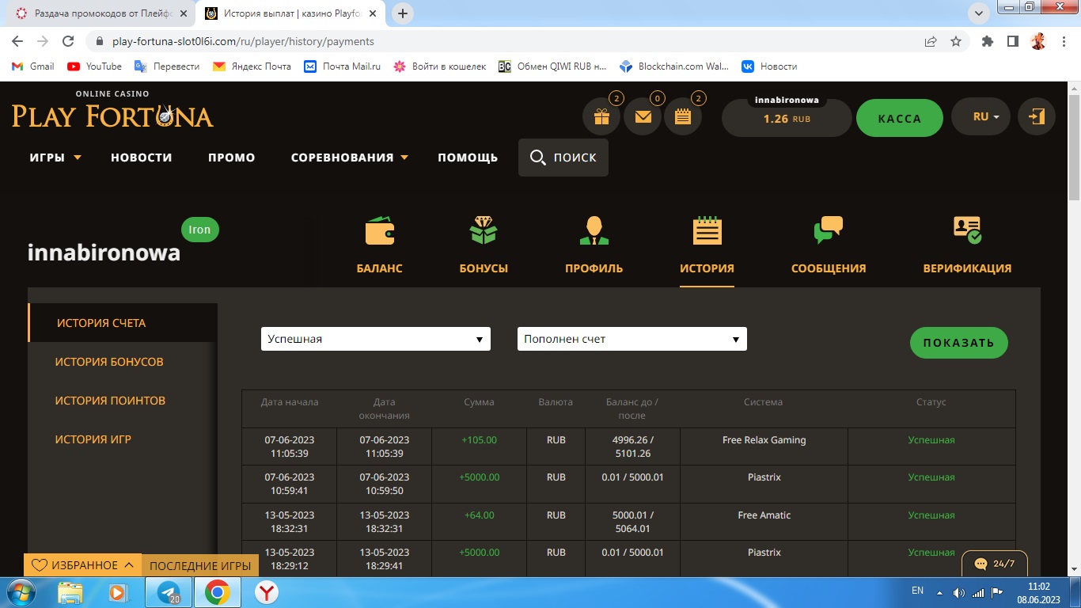This screenshot has height=608, width=1081.
Task: Reload the page
Action: point(68,41)
